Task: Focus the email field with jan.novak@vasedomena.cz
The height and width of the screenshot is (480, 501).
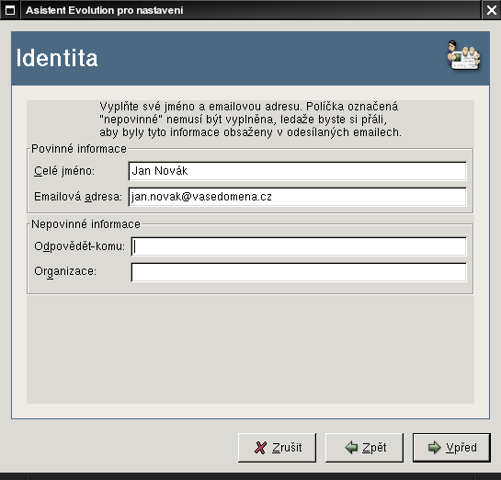Action: pos(298,197)
